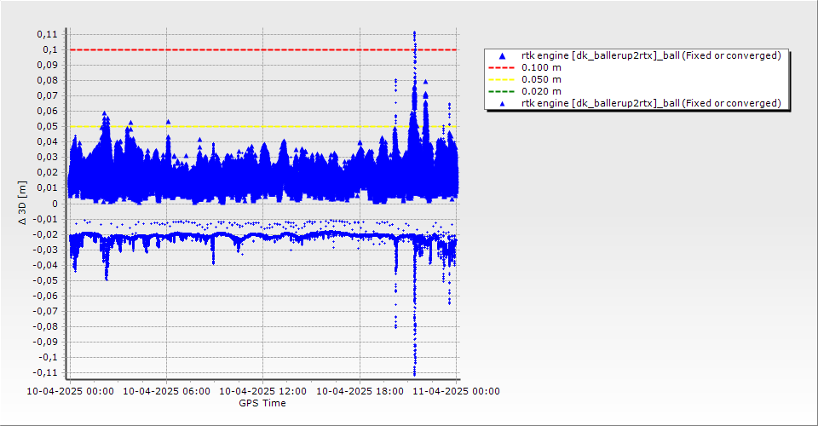Click the small blue triangle legend marker
Screen dimensions: 818x426
point(501,103)
